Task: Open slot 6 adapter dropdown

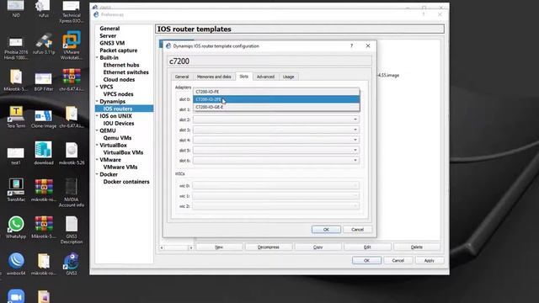Action: 276,161
